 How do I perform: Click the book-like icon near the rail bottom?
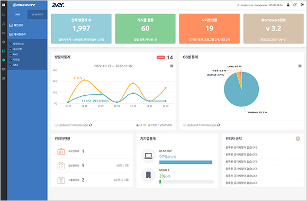(4, 69)
